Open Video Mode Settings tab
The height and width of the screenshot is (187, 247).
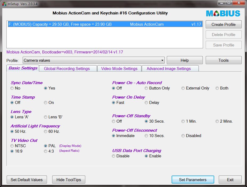pyautogui.click(x=119, y=69)
